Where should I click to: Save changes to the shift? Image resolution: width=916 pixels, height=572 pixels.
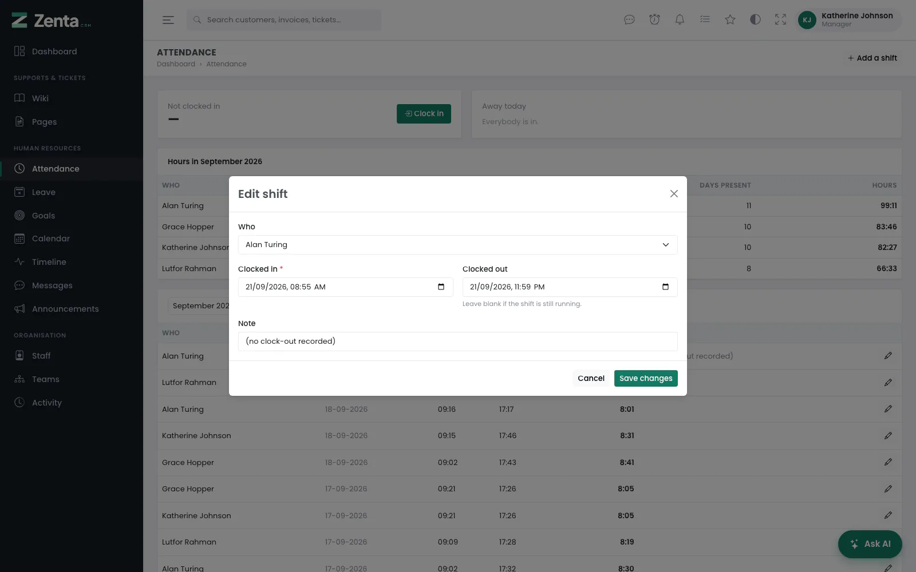pyautogui.click(x=646, y=378)
